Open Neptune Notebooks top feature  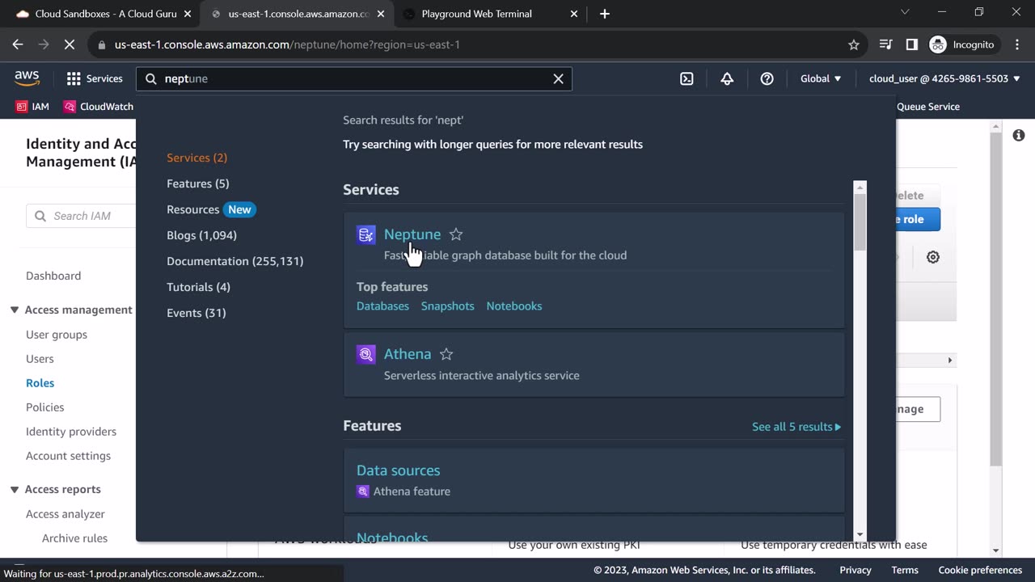[x=514, y=306]
